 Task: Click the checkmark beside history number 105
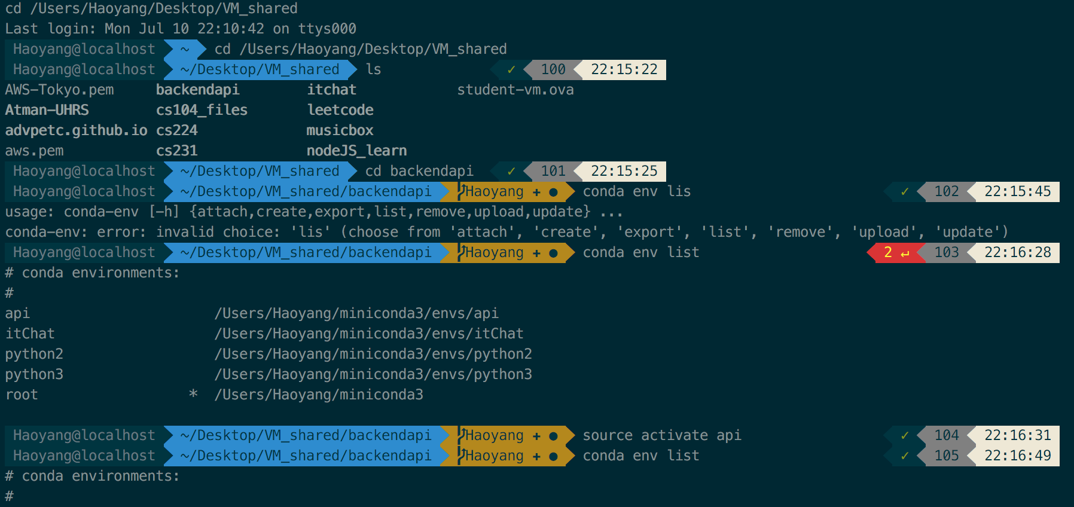tap(905, 456)
